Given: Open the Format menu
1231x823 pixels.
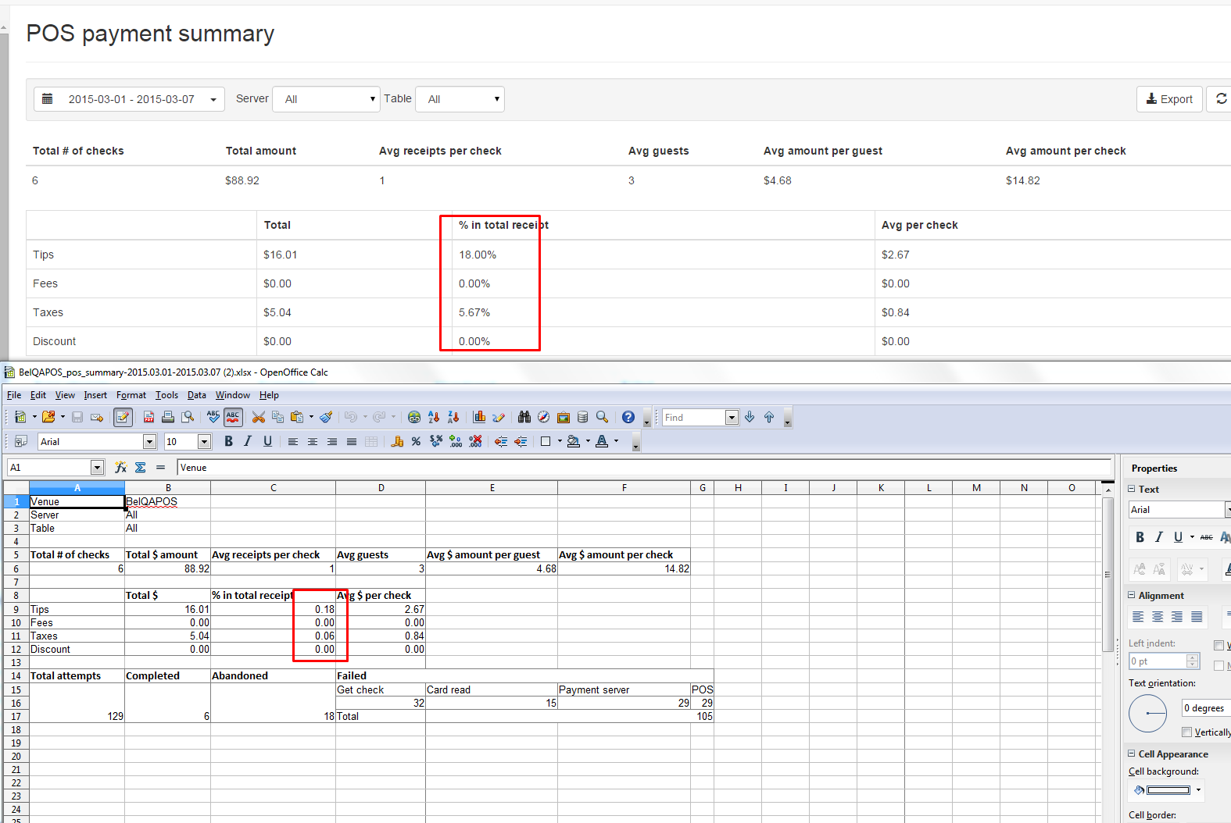Looking at the screenshot, I should point(131,395).
